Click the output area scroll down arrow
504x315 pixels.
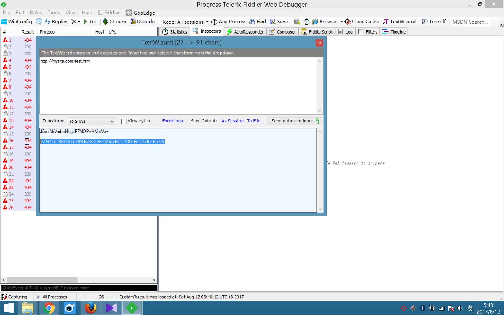coord(320,209)
